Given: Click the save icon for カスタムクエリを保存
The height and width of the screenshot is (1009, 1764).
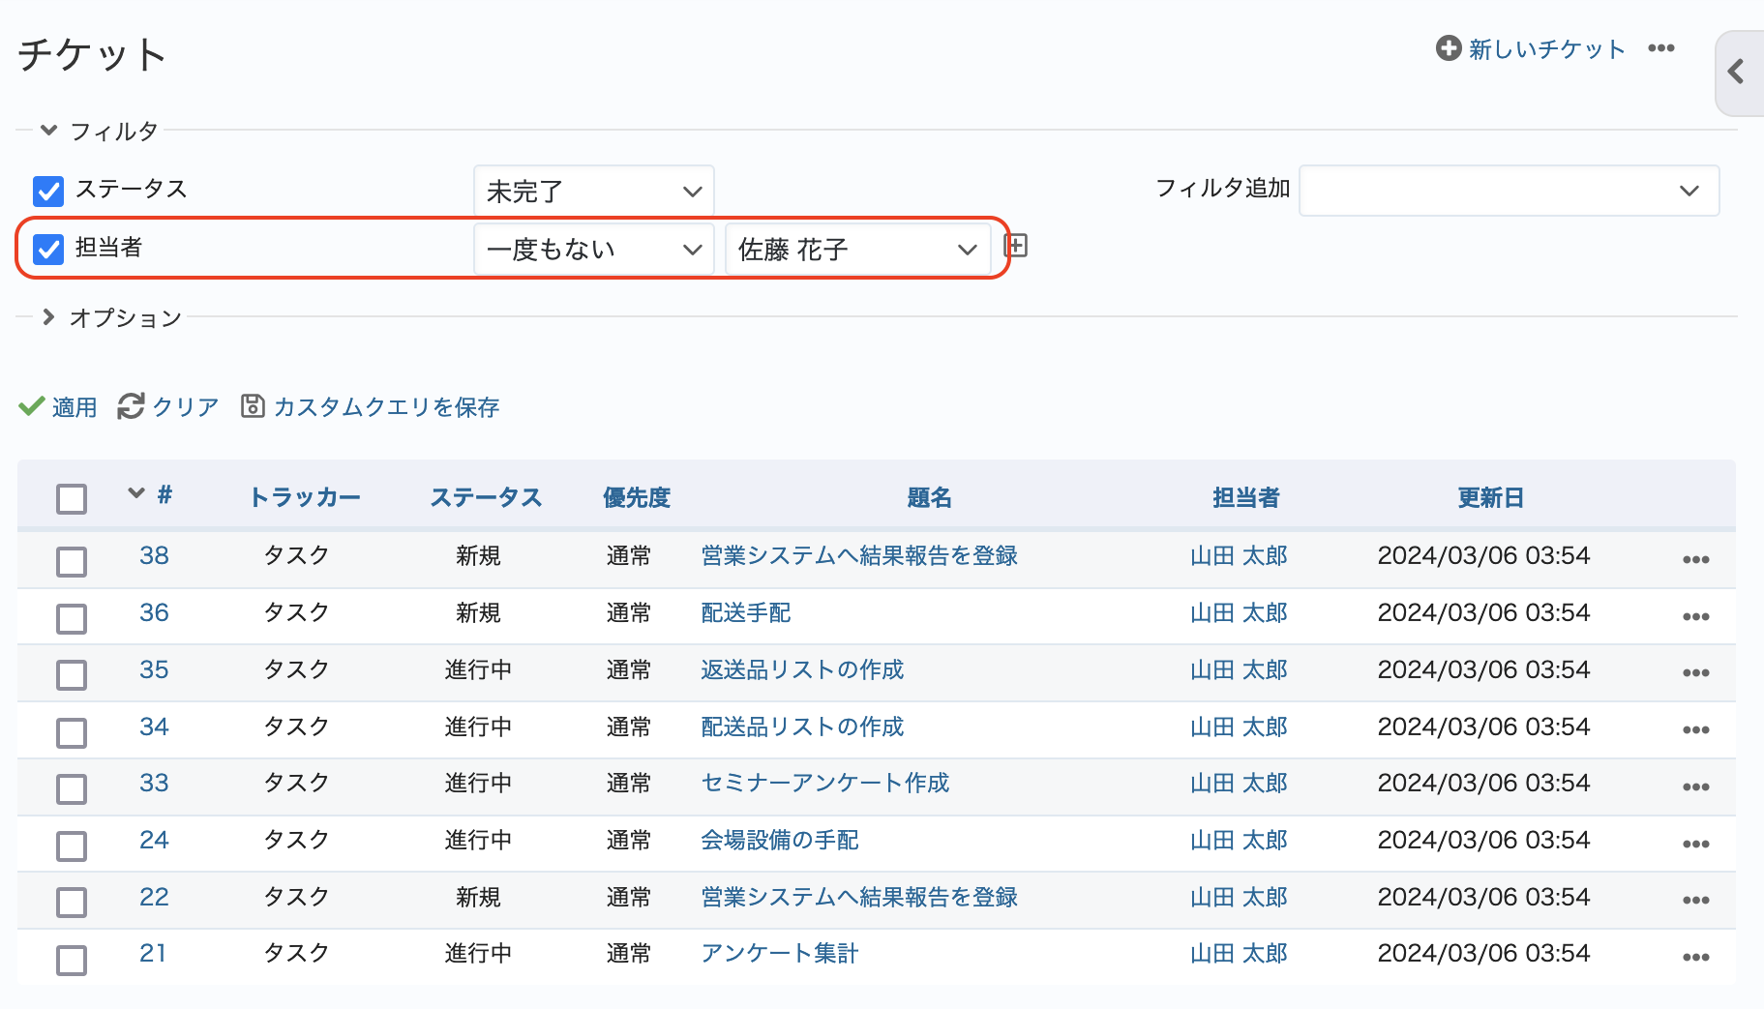Looking at the screenshot, I should (x=253, y=406).
